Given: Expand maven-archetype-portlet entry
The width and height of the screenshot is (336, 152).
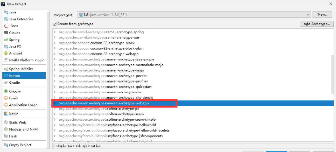Looking at the screenshot, I should point(55,76).
